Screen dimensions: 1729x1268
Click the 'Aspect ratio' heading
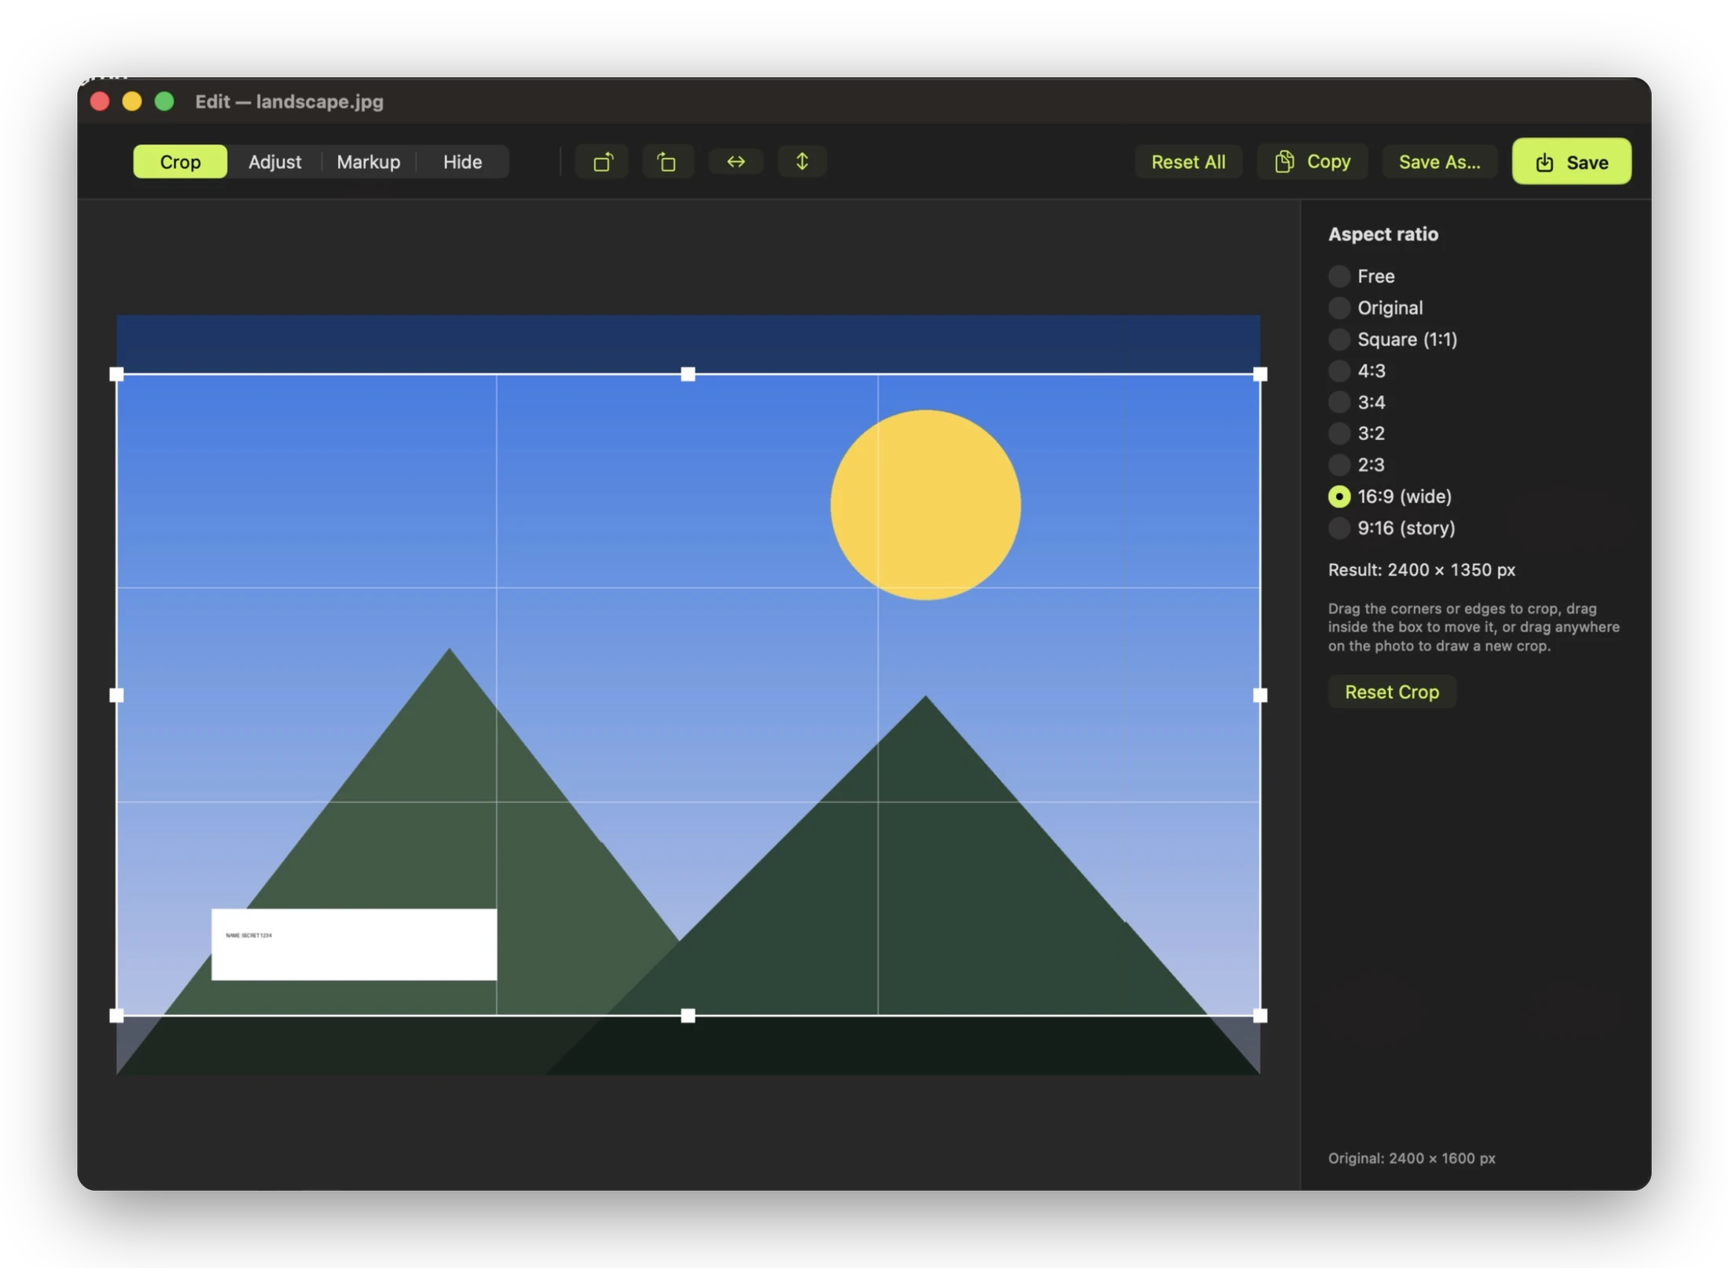click(1383, 234)
